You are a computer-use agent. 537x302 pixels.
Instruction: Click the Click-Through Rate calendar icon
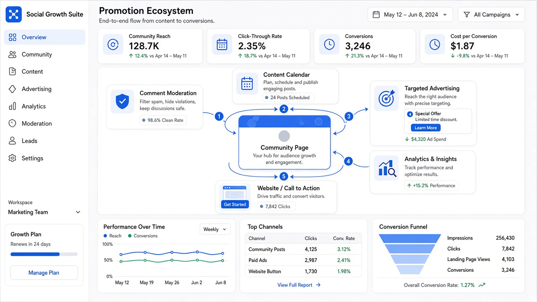pos(222,44)
